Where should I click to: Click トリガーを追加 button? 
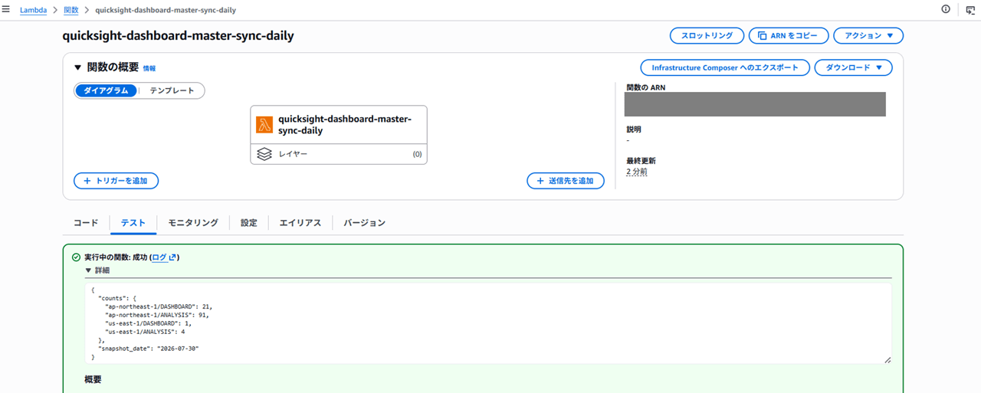[116, 181]
